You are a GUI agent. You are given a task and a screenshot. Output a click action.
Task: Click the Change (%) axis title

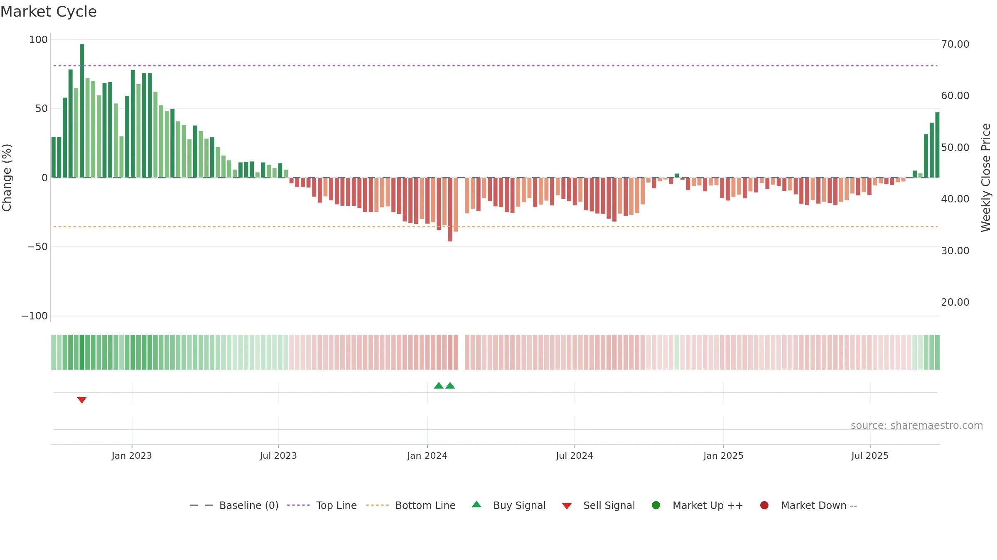tap(7, 178)
